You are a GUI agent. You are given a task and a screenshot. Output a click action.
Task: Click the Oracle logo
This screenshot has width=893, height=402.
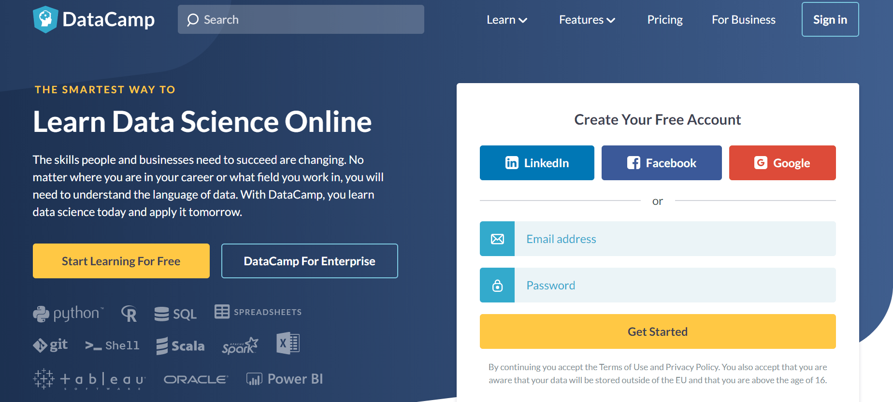196,379
